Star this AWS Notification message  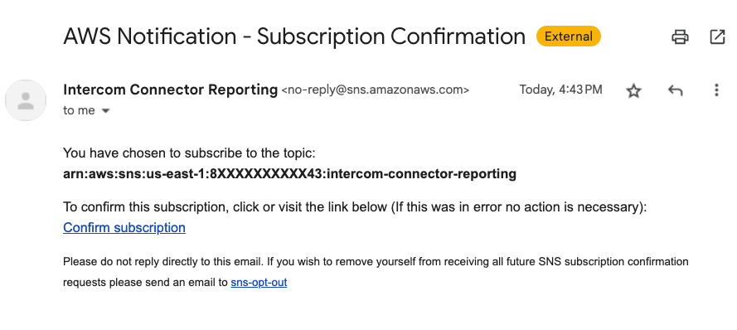[x=633, y=90]
